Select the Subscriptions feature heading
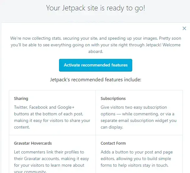This screenshot has height=173, width=190. click(x=113, y=99)
